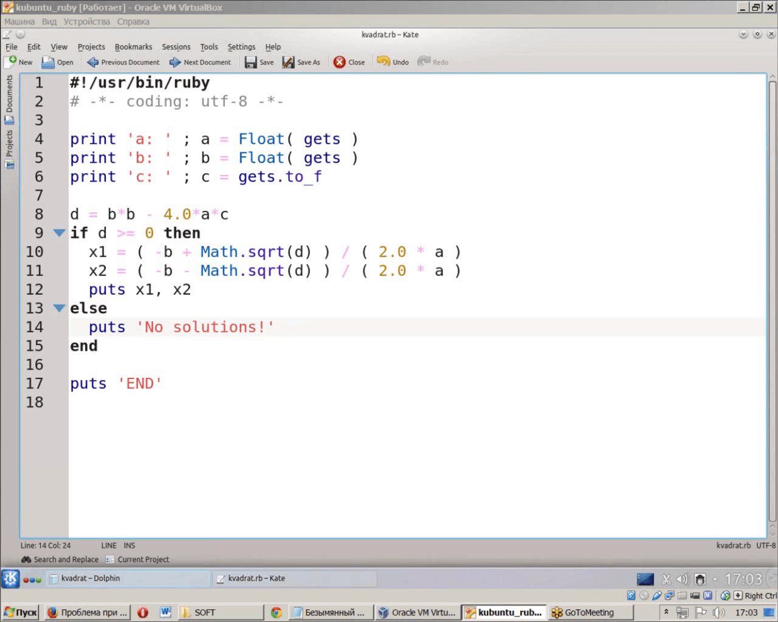Place cursor on line 8 discriminant formula
778x622 pixels.
[149, 214]
